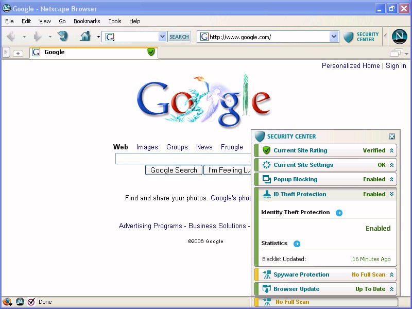Click blue arrow next to Identity Theft Protection
The image size is (412, 309).
[339, 213]
